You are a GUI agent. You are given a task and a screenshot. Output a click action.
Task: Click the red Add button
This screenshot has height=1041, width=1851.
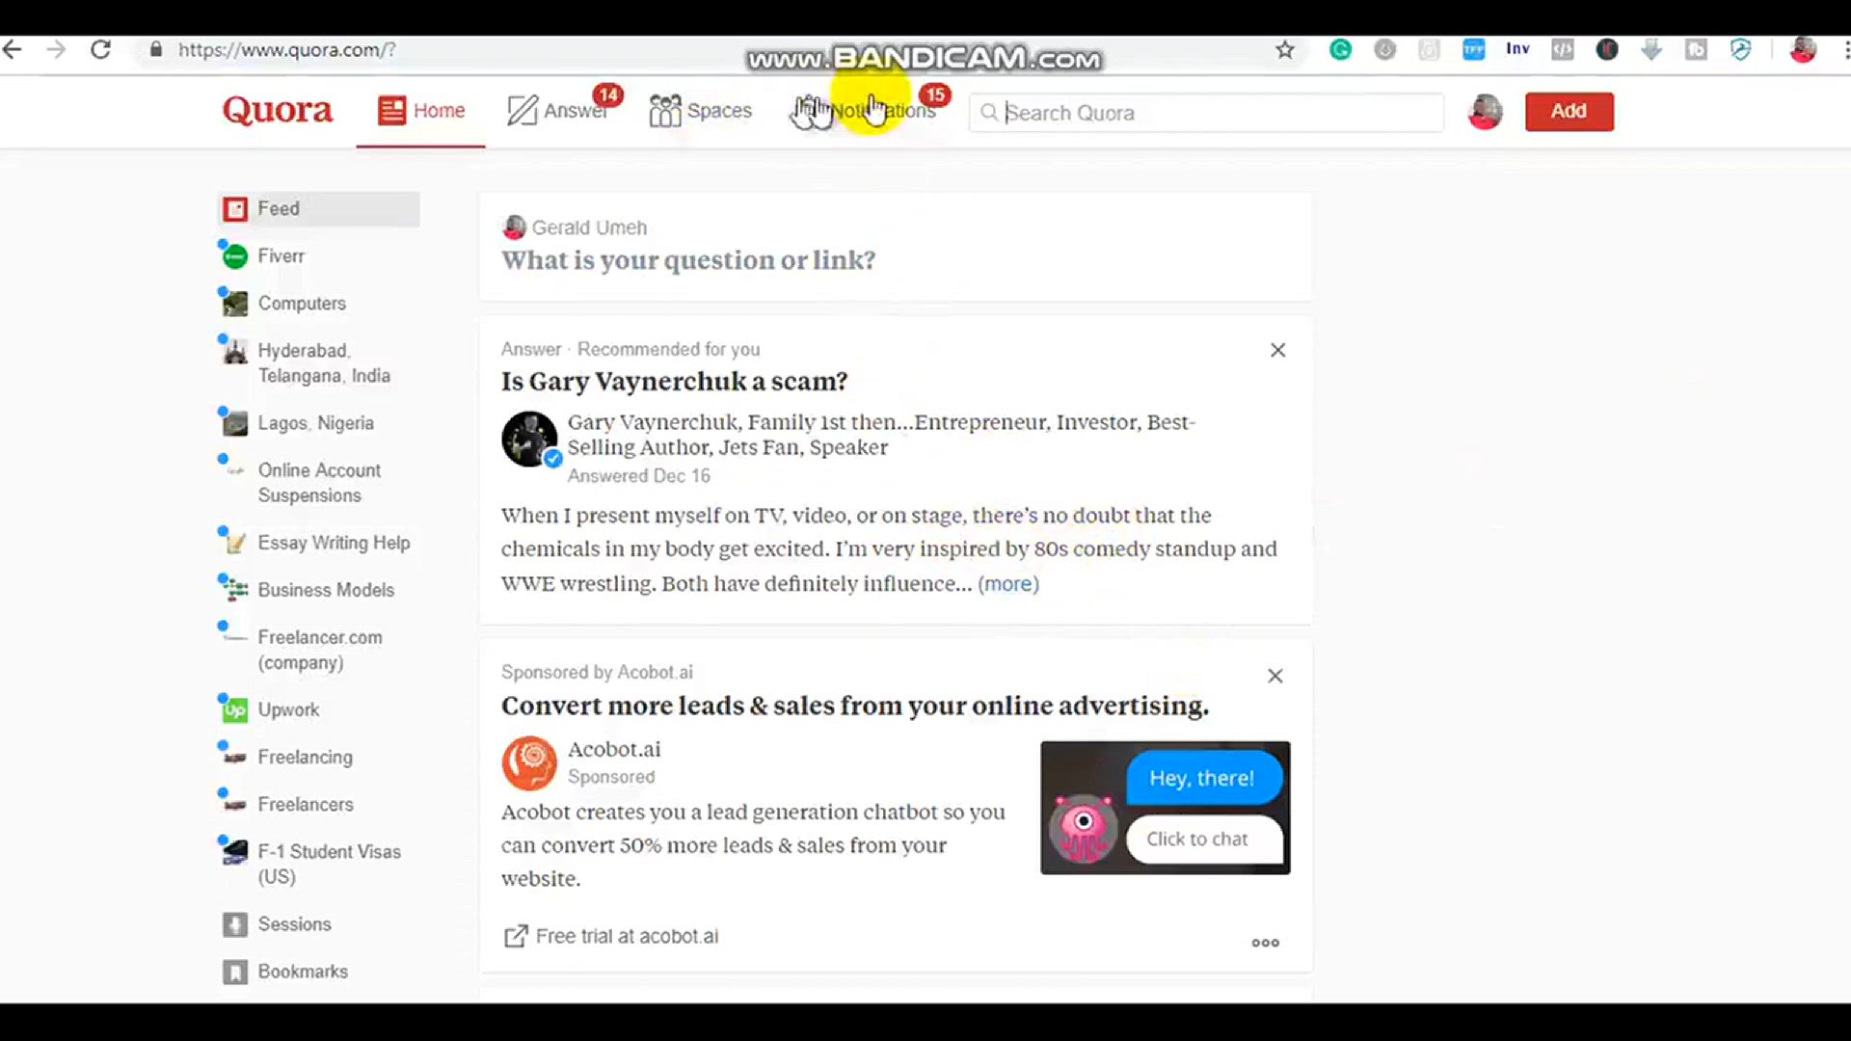tap(1569, 112)
